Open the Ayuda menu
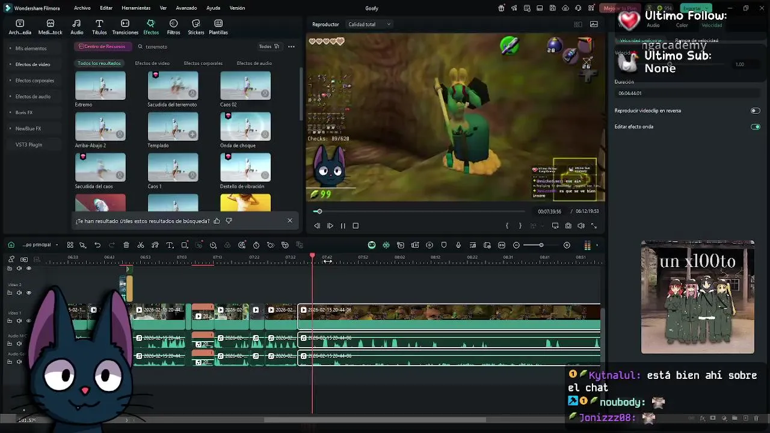 [213, 8]
